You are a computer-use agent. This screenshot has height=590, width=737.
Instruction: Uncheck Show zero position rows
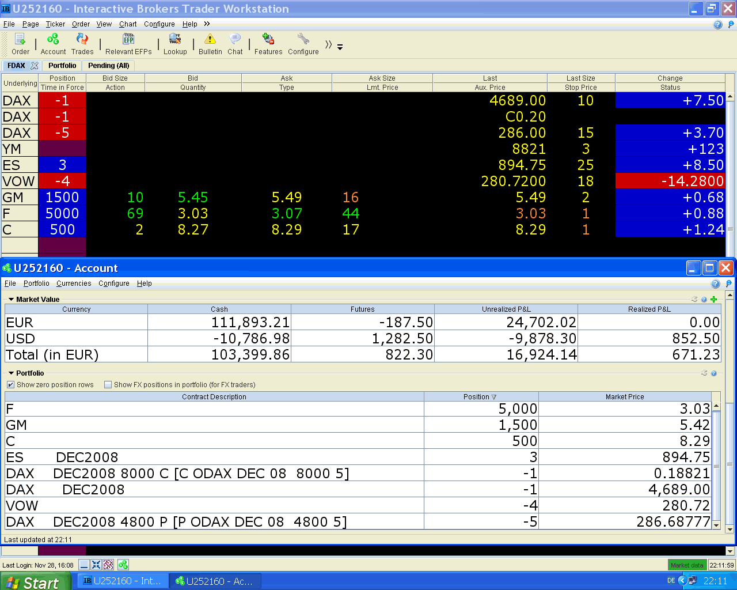click(10, 385)
